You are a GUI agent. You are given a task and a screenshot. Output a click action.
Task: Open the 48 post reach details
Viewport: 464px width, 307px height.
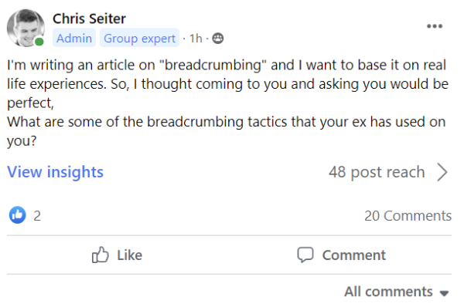click(377, 172)
